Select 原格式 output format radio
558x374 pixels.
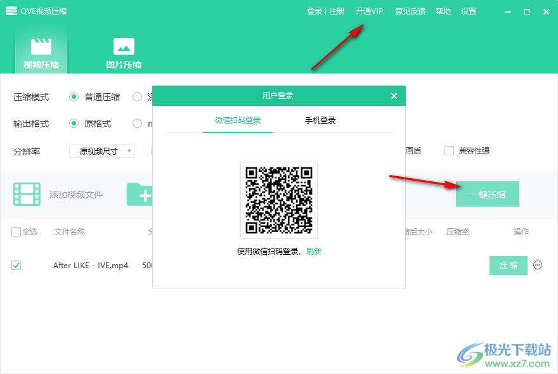click(x=74, y=124)
